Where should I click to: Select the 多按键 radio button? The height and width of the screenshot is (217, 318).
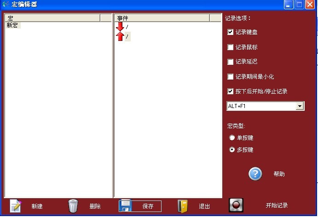[x=232, y=149]
